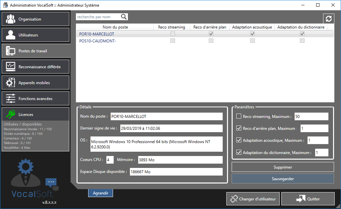Open Fonctions avancées section
The width and height of the screenshot is (341, 209).
click(x=35, y=98)
